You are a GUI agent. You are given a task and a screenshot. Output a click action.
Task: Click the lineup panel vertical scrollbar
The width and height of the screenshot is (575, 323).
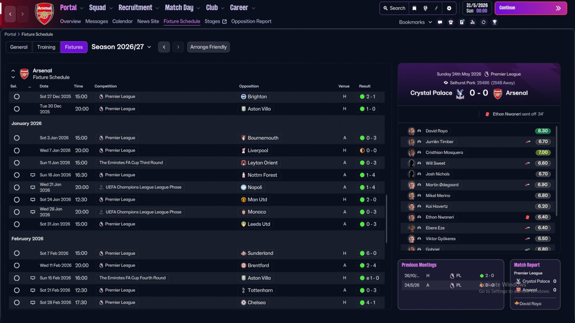(x=557, y=170)
